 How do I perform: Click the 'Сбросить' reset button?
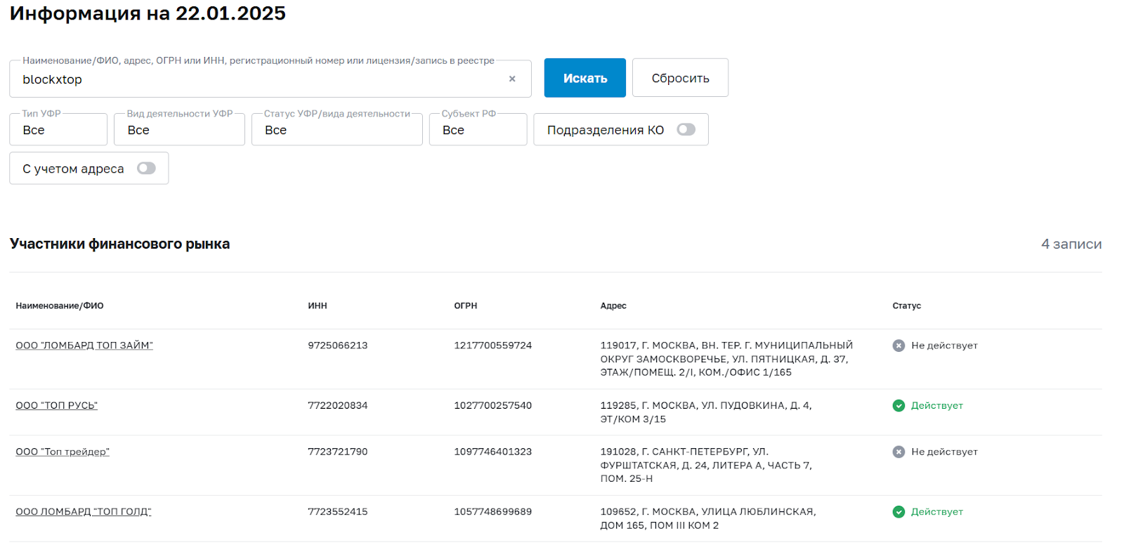tap(680, 78)
